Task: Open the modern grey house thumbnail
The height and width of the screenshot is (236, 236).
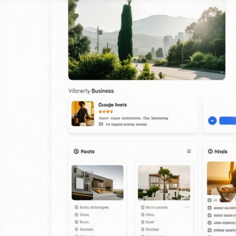Action: [98, 183]
